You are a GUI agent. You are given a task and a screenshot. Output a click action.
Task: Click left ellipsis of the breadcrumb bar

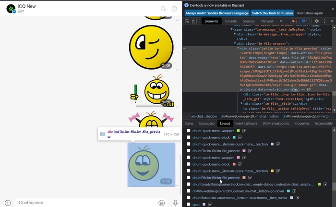pyautogui.click(x=186, y=117)
